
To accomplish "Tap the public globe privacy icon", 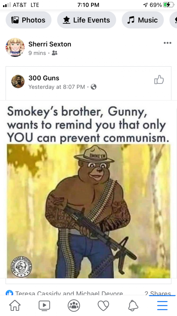I will point(94,87).
